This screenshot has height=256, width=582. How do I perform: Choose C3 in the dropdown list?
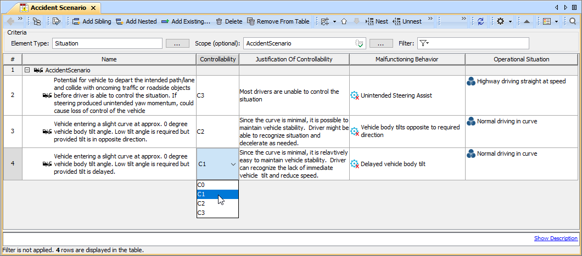201,213
